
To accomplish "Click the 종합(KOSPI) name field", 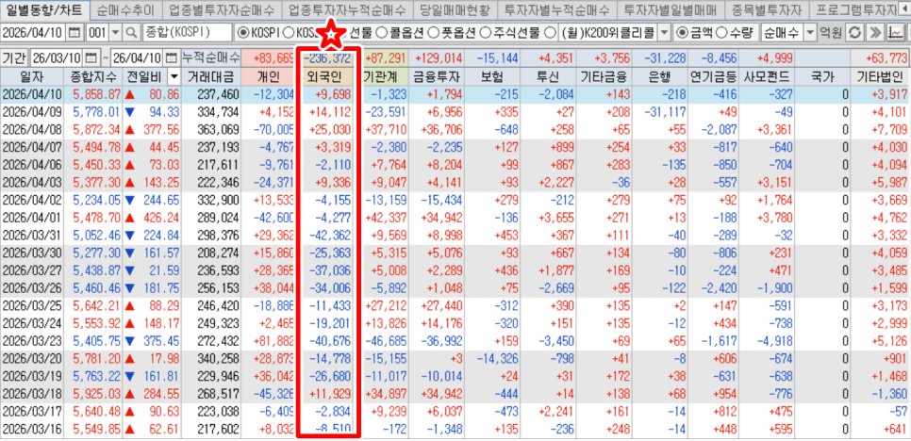I will coord(187,32).
